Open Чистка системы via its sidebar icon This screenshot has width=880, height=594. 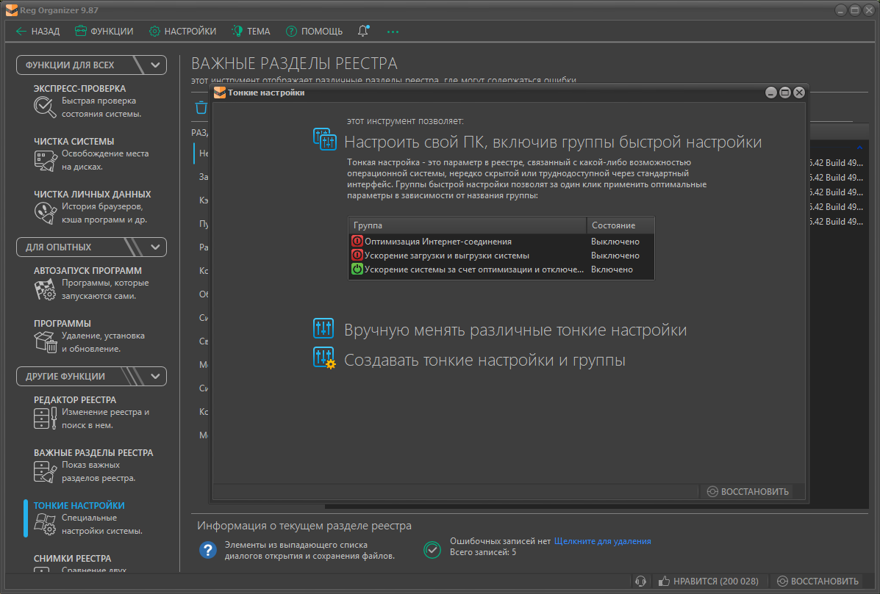[x=45, y=160]
